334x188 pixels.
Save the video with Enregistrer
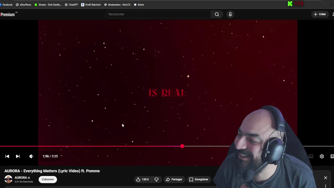point(199,179)
